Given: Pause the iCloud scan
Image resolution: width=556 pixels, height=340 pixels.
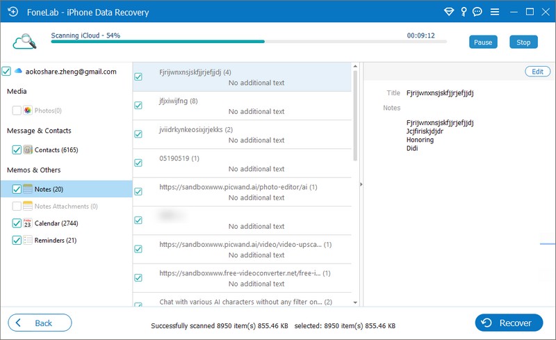Looking at the screenshot, I should pos(483,42).
